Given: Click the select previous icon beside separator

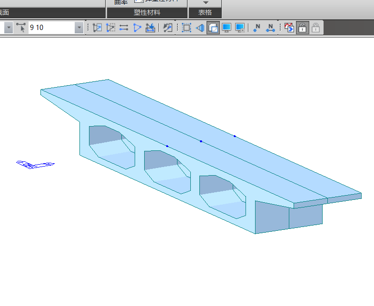Looking at the screenshot, I should tap(167, 28).
